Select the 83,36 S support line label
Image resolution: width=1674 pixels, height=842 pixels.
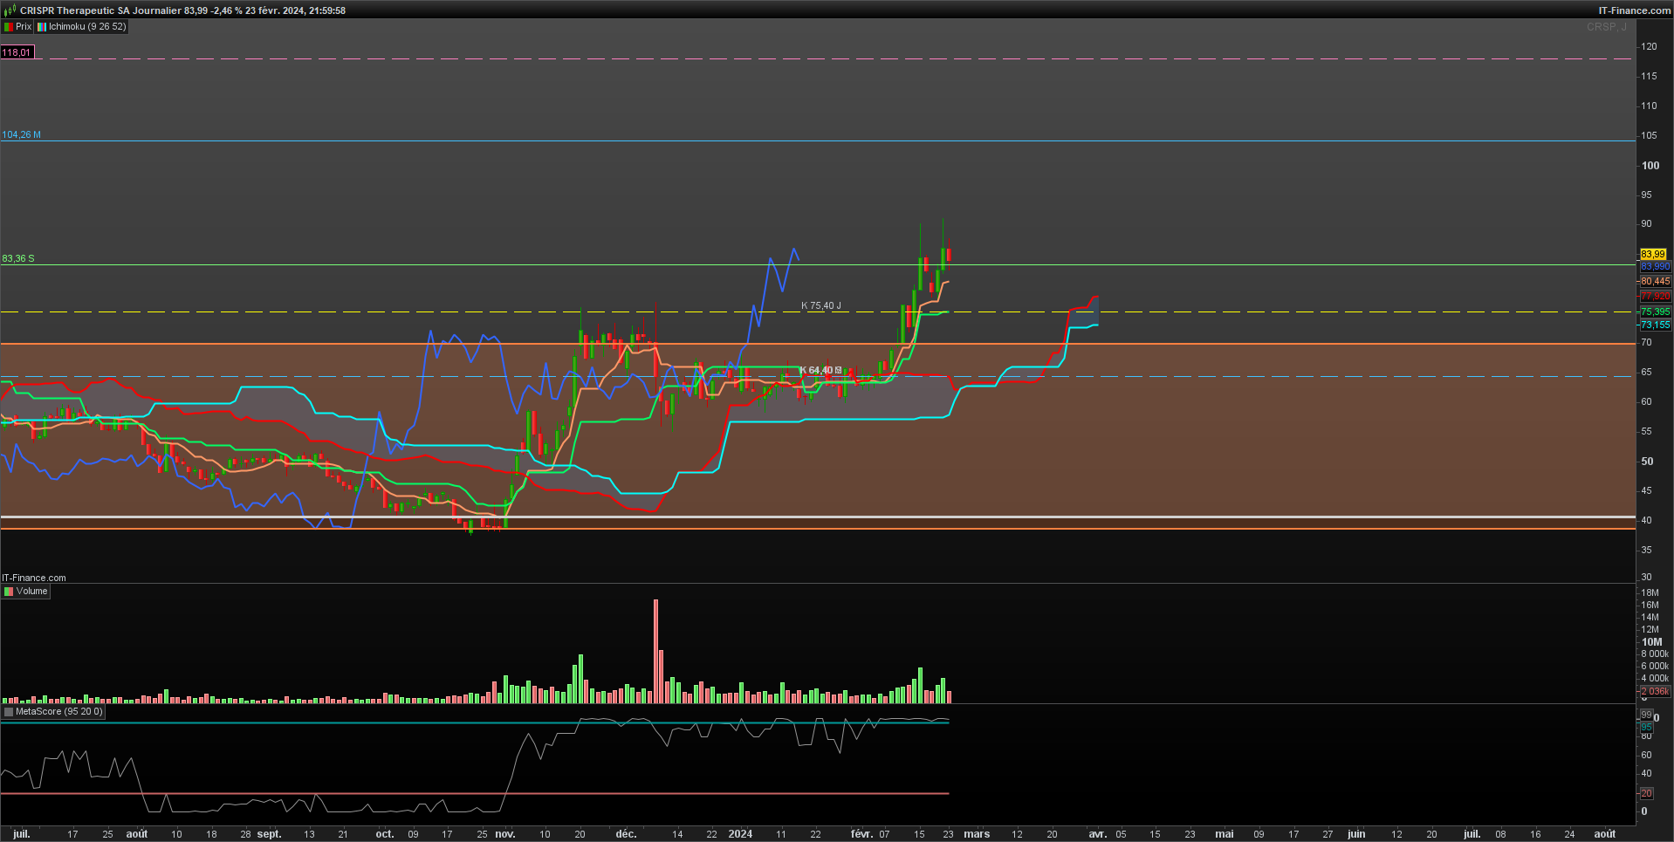pos(18,258)
